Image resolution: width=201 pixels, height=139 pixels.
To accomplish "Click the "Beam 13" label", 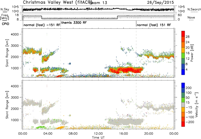I will point(98,3).
